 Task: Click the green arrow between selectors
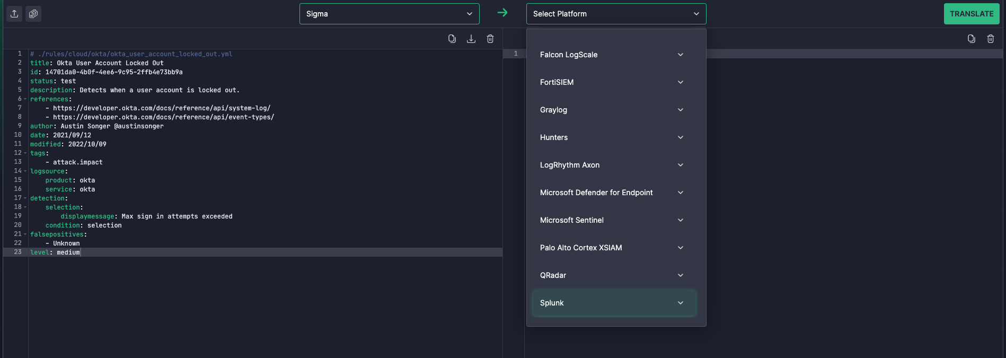(502, 13)
